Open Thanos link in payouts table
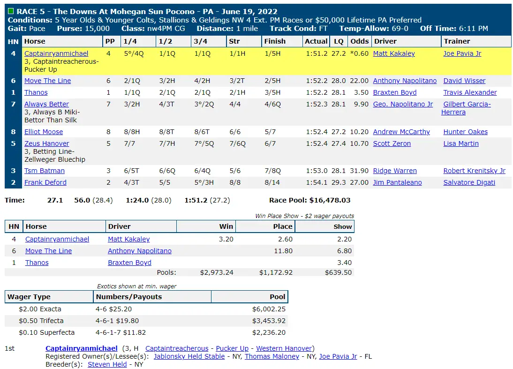 pos(37,263)
